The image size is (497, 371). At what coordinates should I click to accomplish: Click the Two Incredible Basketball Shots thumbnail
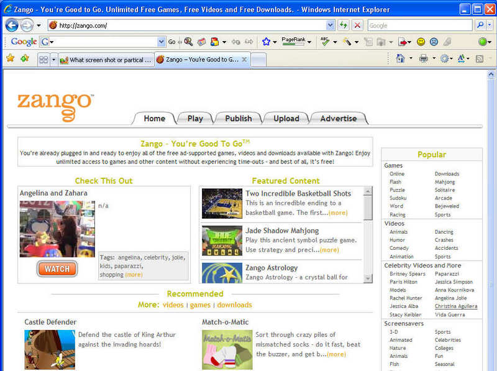(222, 204)
